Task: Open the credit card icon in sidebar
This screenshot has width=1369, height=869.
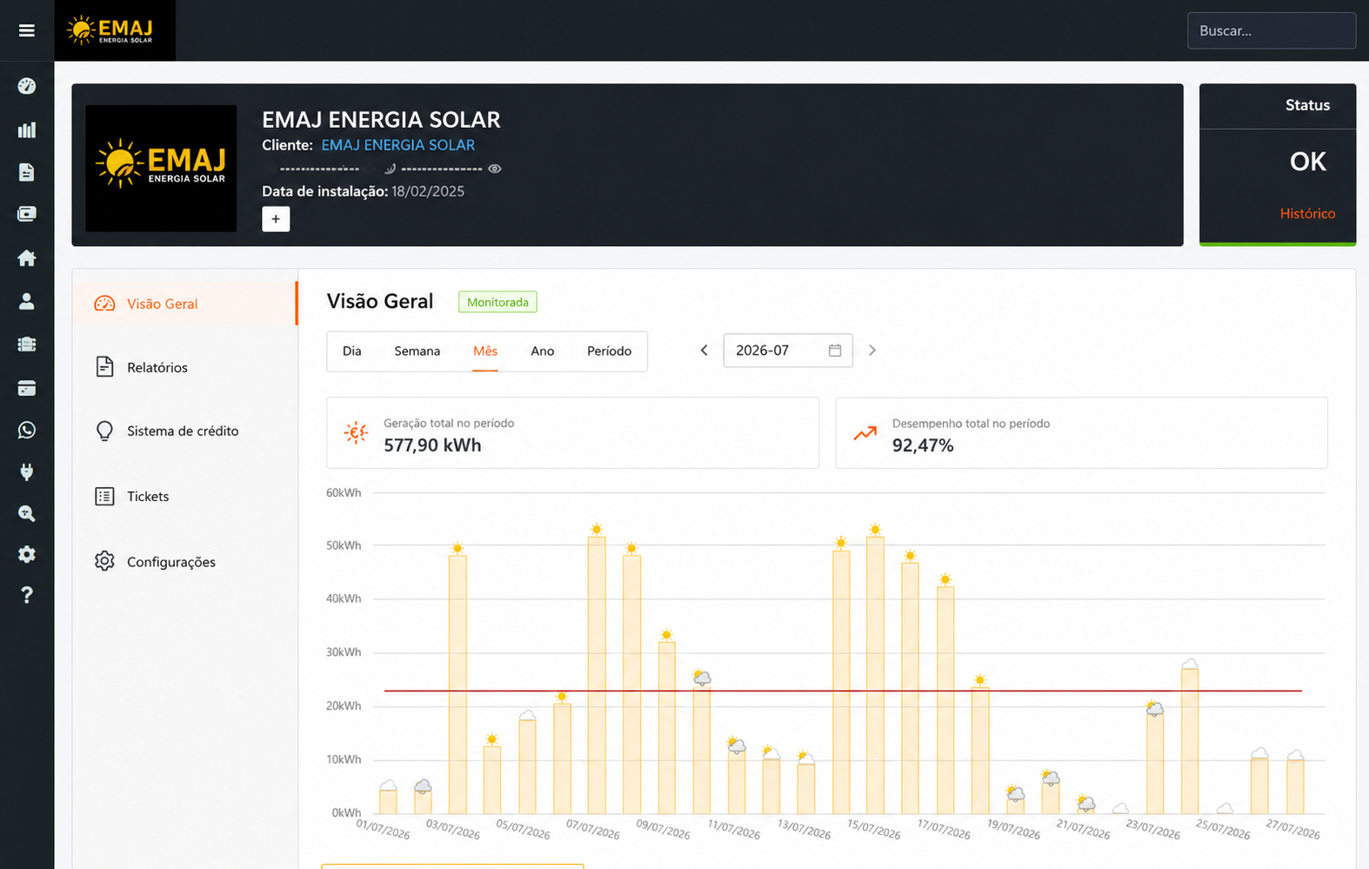Action: coord(27,388)
